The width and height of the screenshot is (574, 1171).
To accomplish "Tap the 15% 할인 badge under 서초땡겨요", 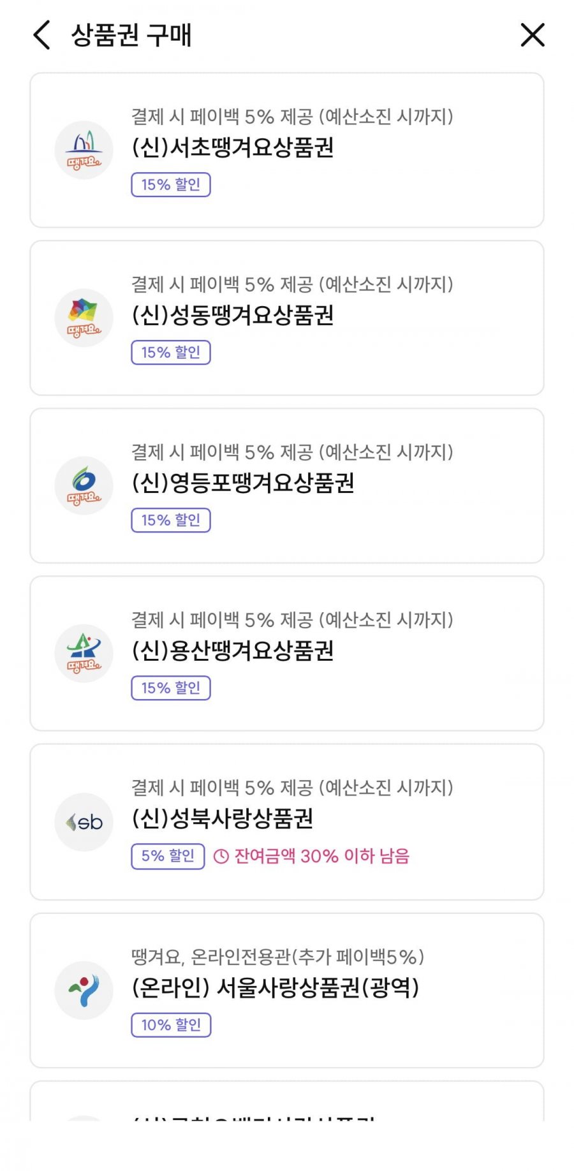I will pos(171,184).
